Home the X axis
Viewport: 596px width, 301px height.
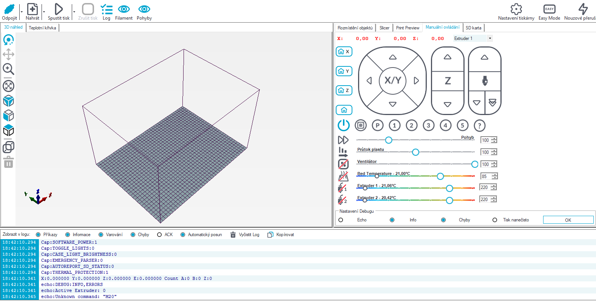344,52
